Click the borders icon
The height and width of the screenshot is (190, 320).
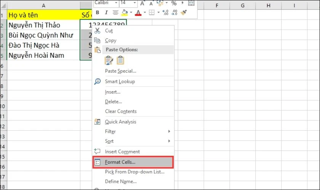coord(152,13)
